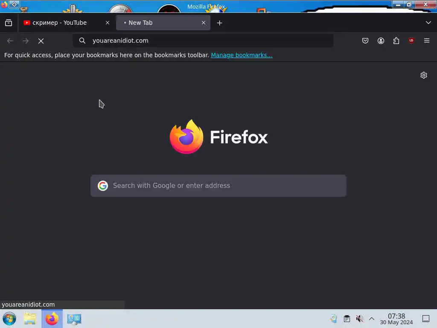437x328 pixels.
Task: Focus the address bar showing youareanidiot.com
Action: [203, 41]
